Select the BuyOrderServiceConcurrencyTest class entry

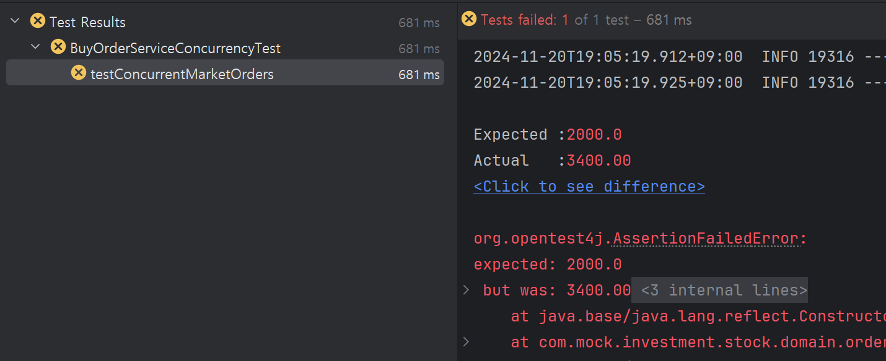tap(175, 48)
